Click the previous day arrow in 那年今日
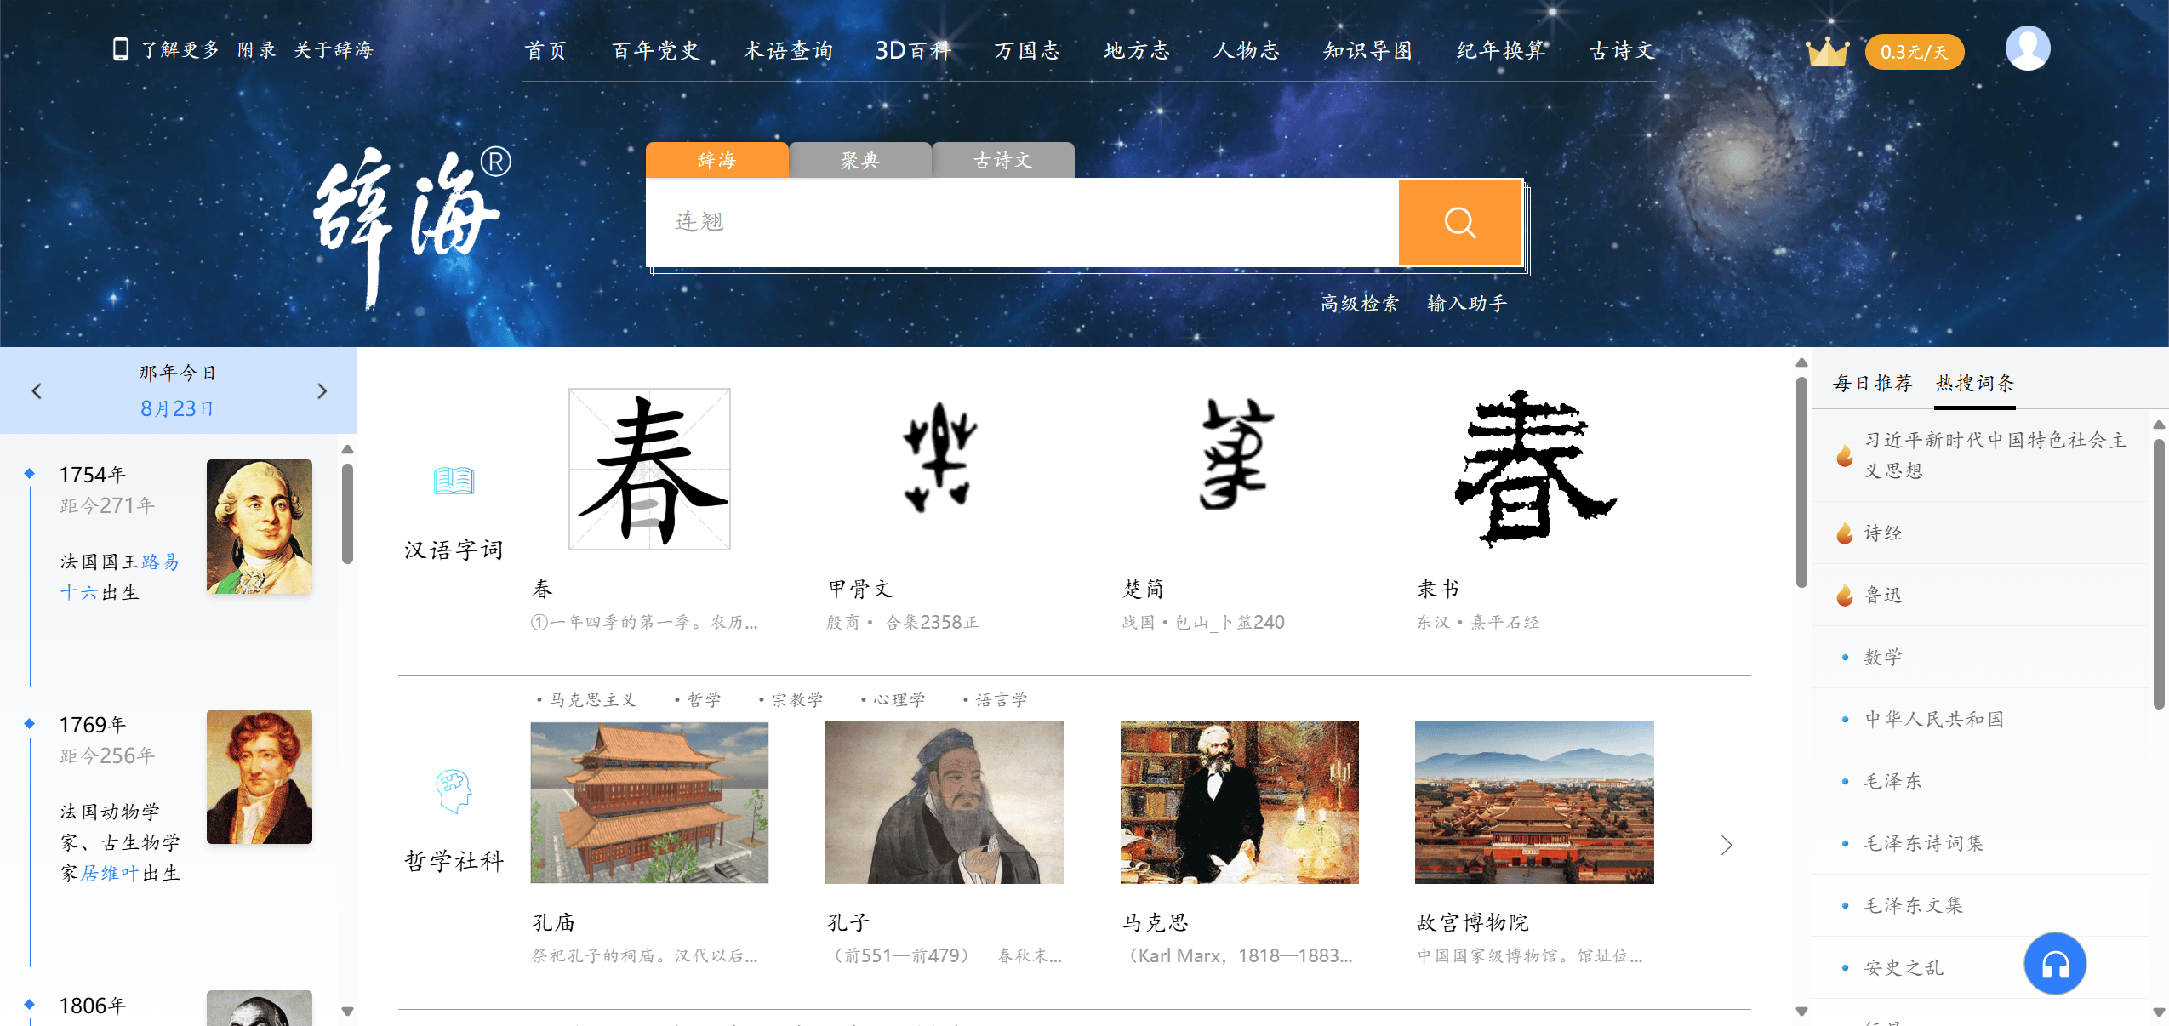This screenshot has height=1026, width=2169. pyautogui.click(x=37, y=390)
